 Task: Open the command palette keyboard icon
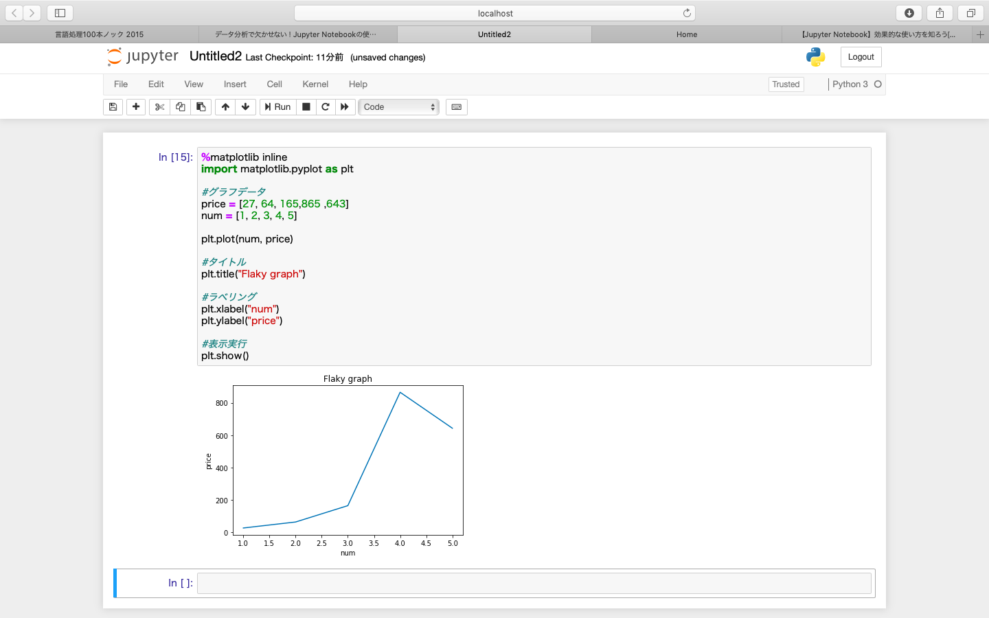(x=457, y=107)
